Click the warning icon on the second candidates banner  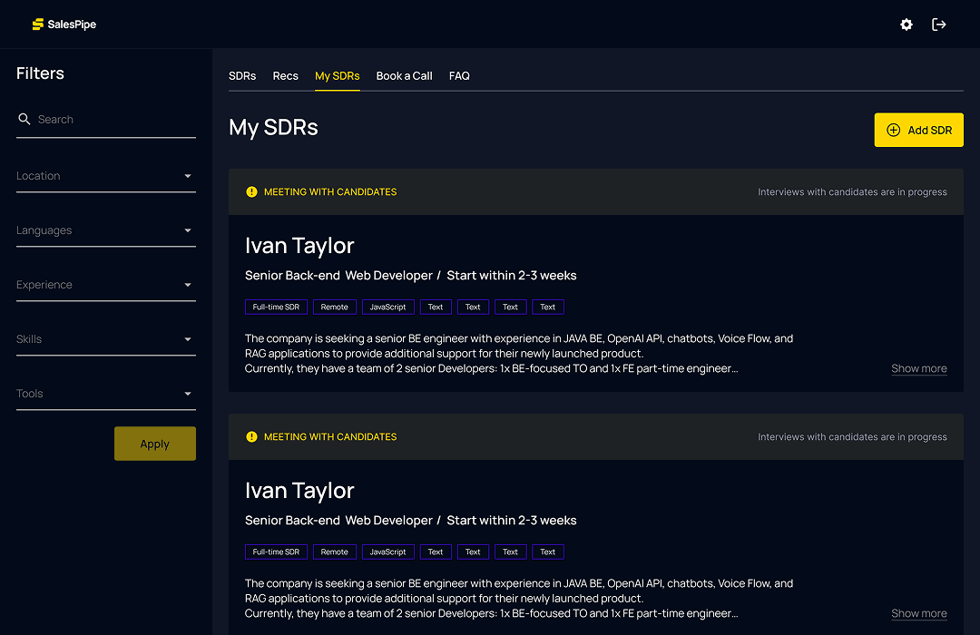(251, 436)
